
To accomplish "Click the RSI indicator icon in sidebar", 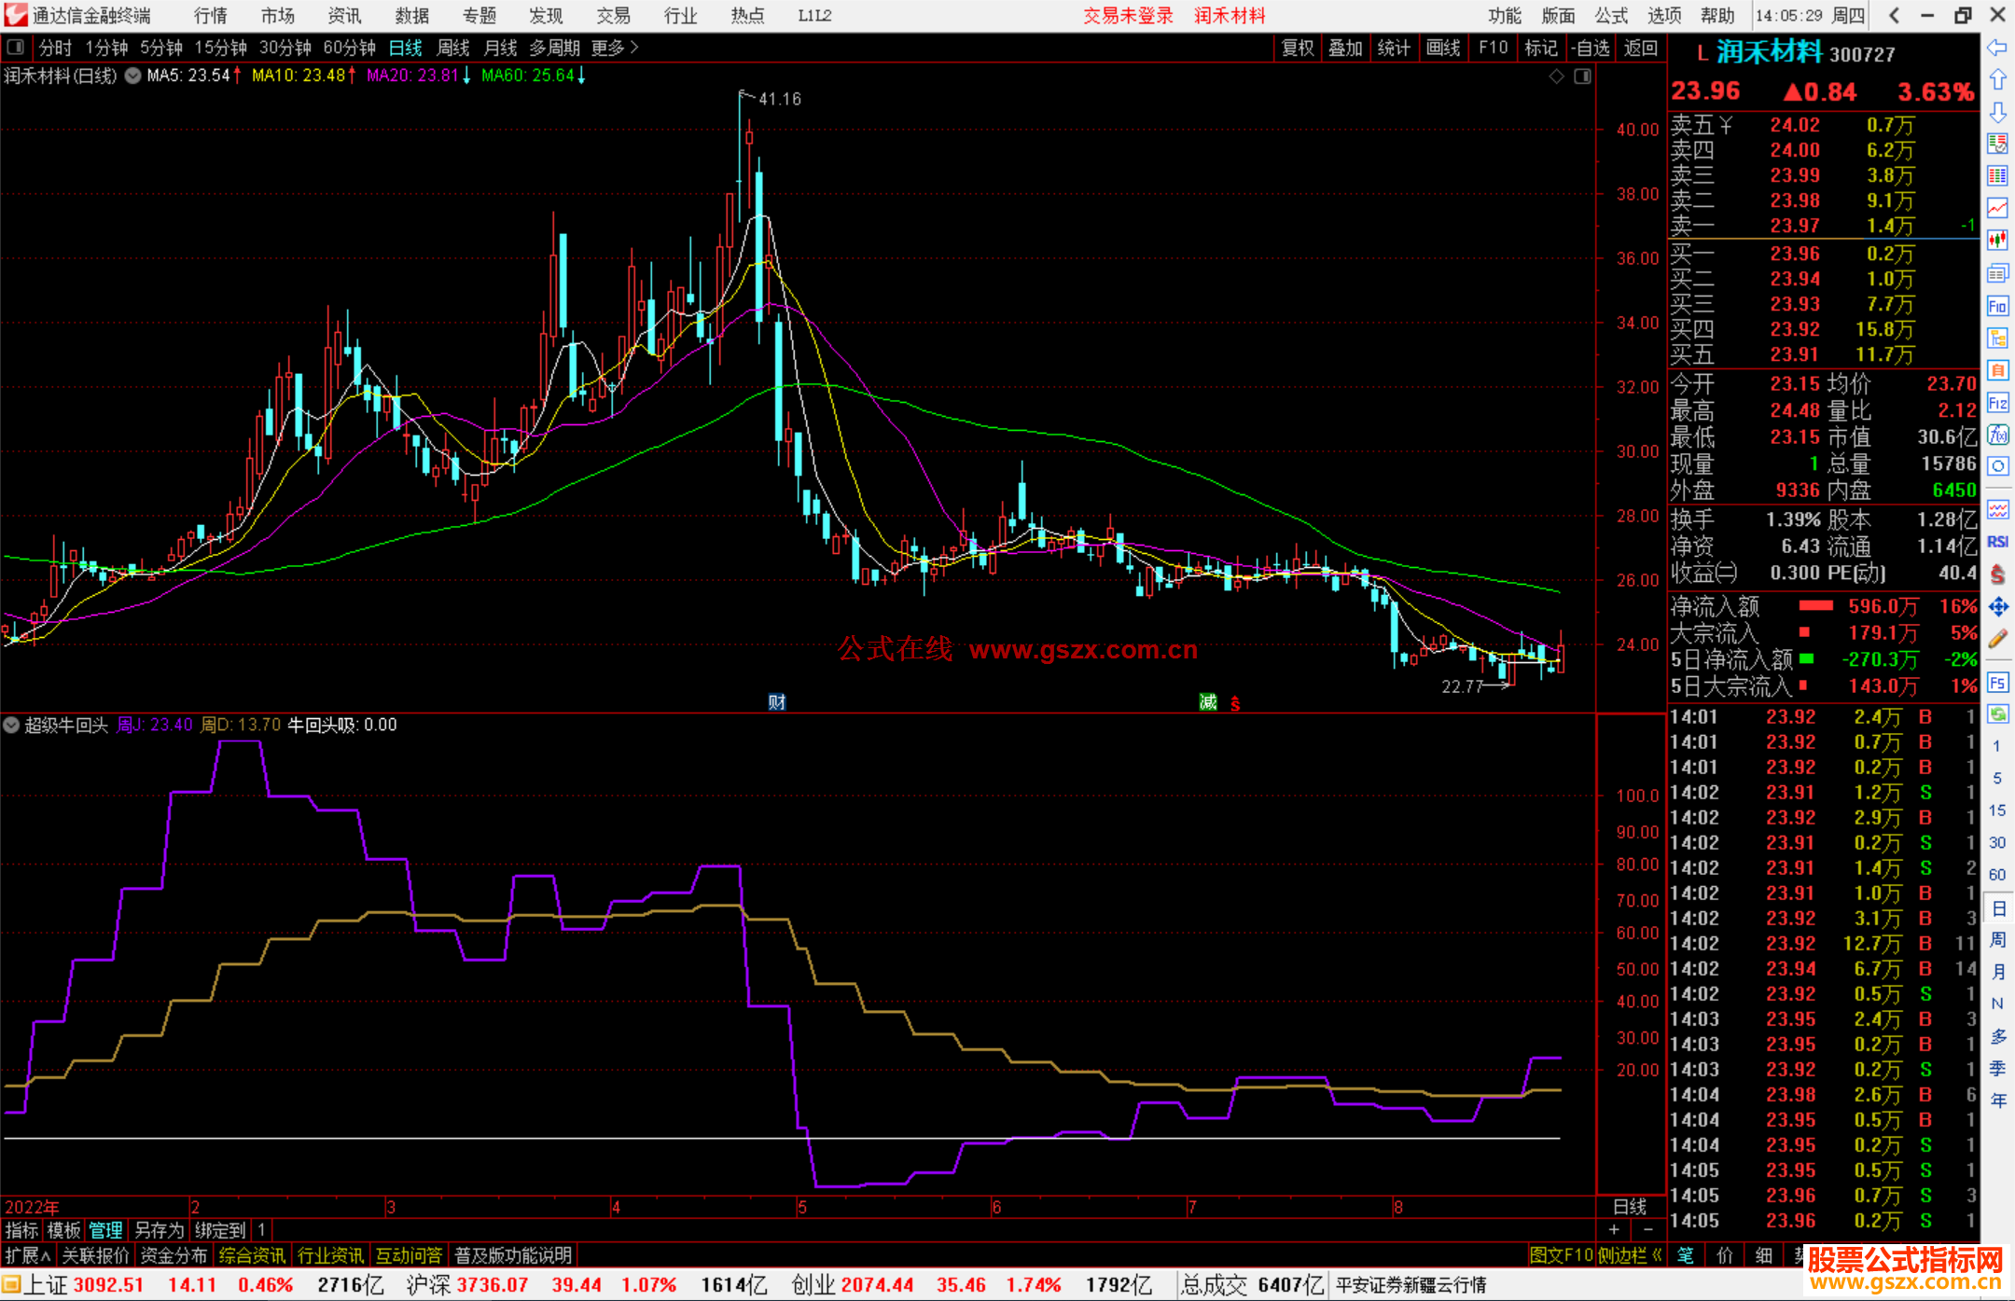I will point(1997,542).
